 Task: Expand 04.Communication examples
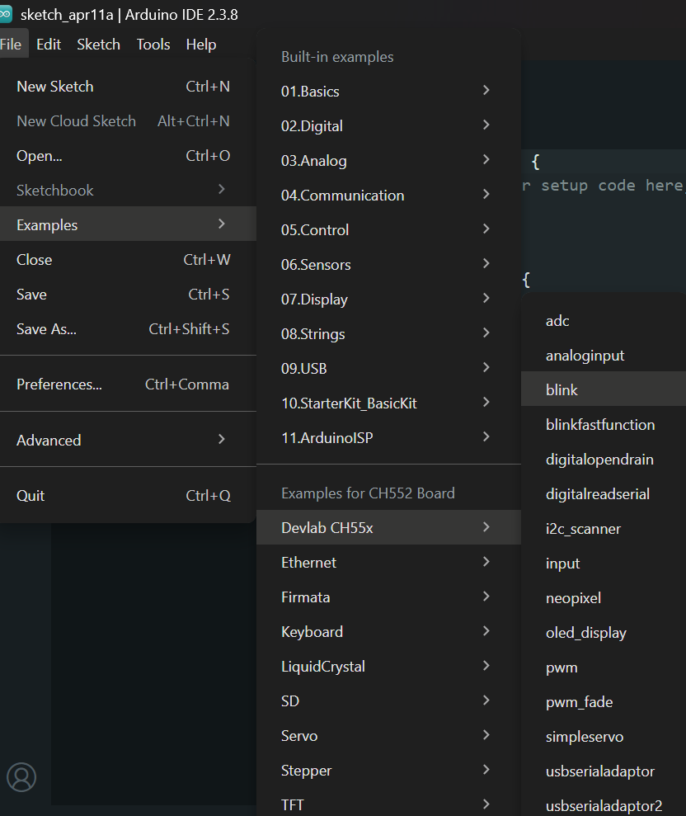388,196
